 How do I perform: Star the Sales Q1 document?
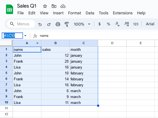45,6
